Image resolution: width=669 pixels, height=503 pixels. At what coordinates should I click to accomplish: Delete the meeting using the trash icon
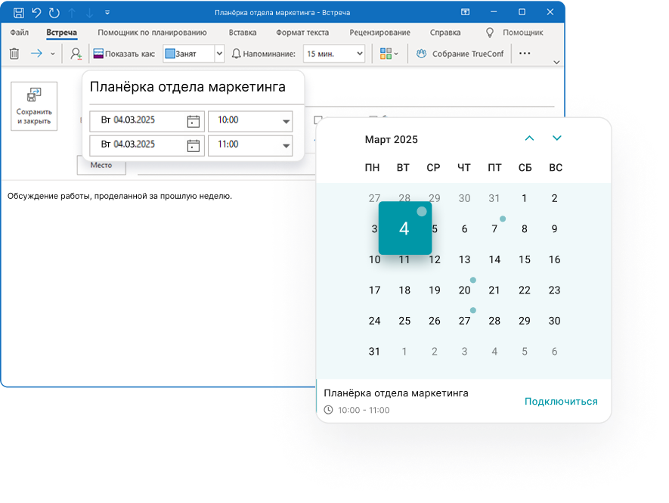pyautogui.click(x=14, y=53)
